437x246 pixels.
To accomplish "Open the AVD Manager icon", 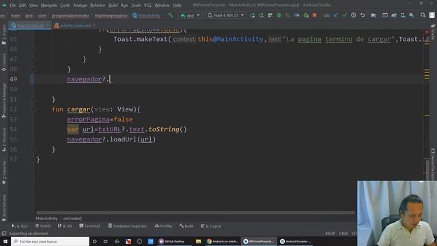I will [x=403, y=15].
